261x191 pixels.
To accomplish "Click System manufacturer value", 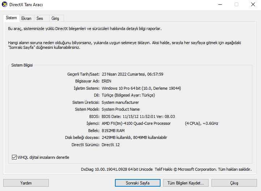I will point(120,102).
